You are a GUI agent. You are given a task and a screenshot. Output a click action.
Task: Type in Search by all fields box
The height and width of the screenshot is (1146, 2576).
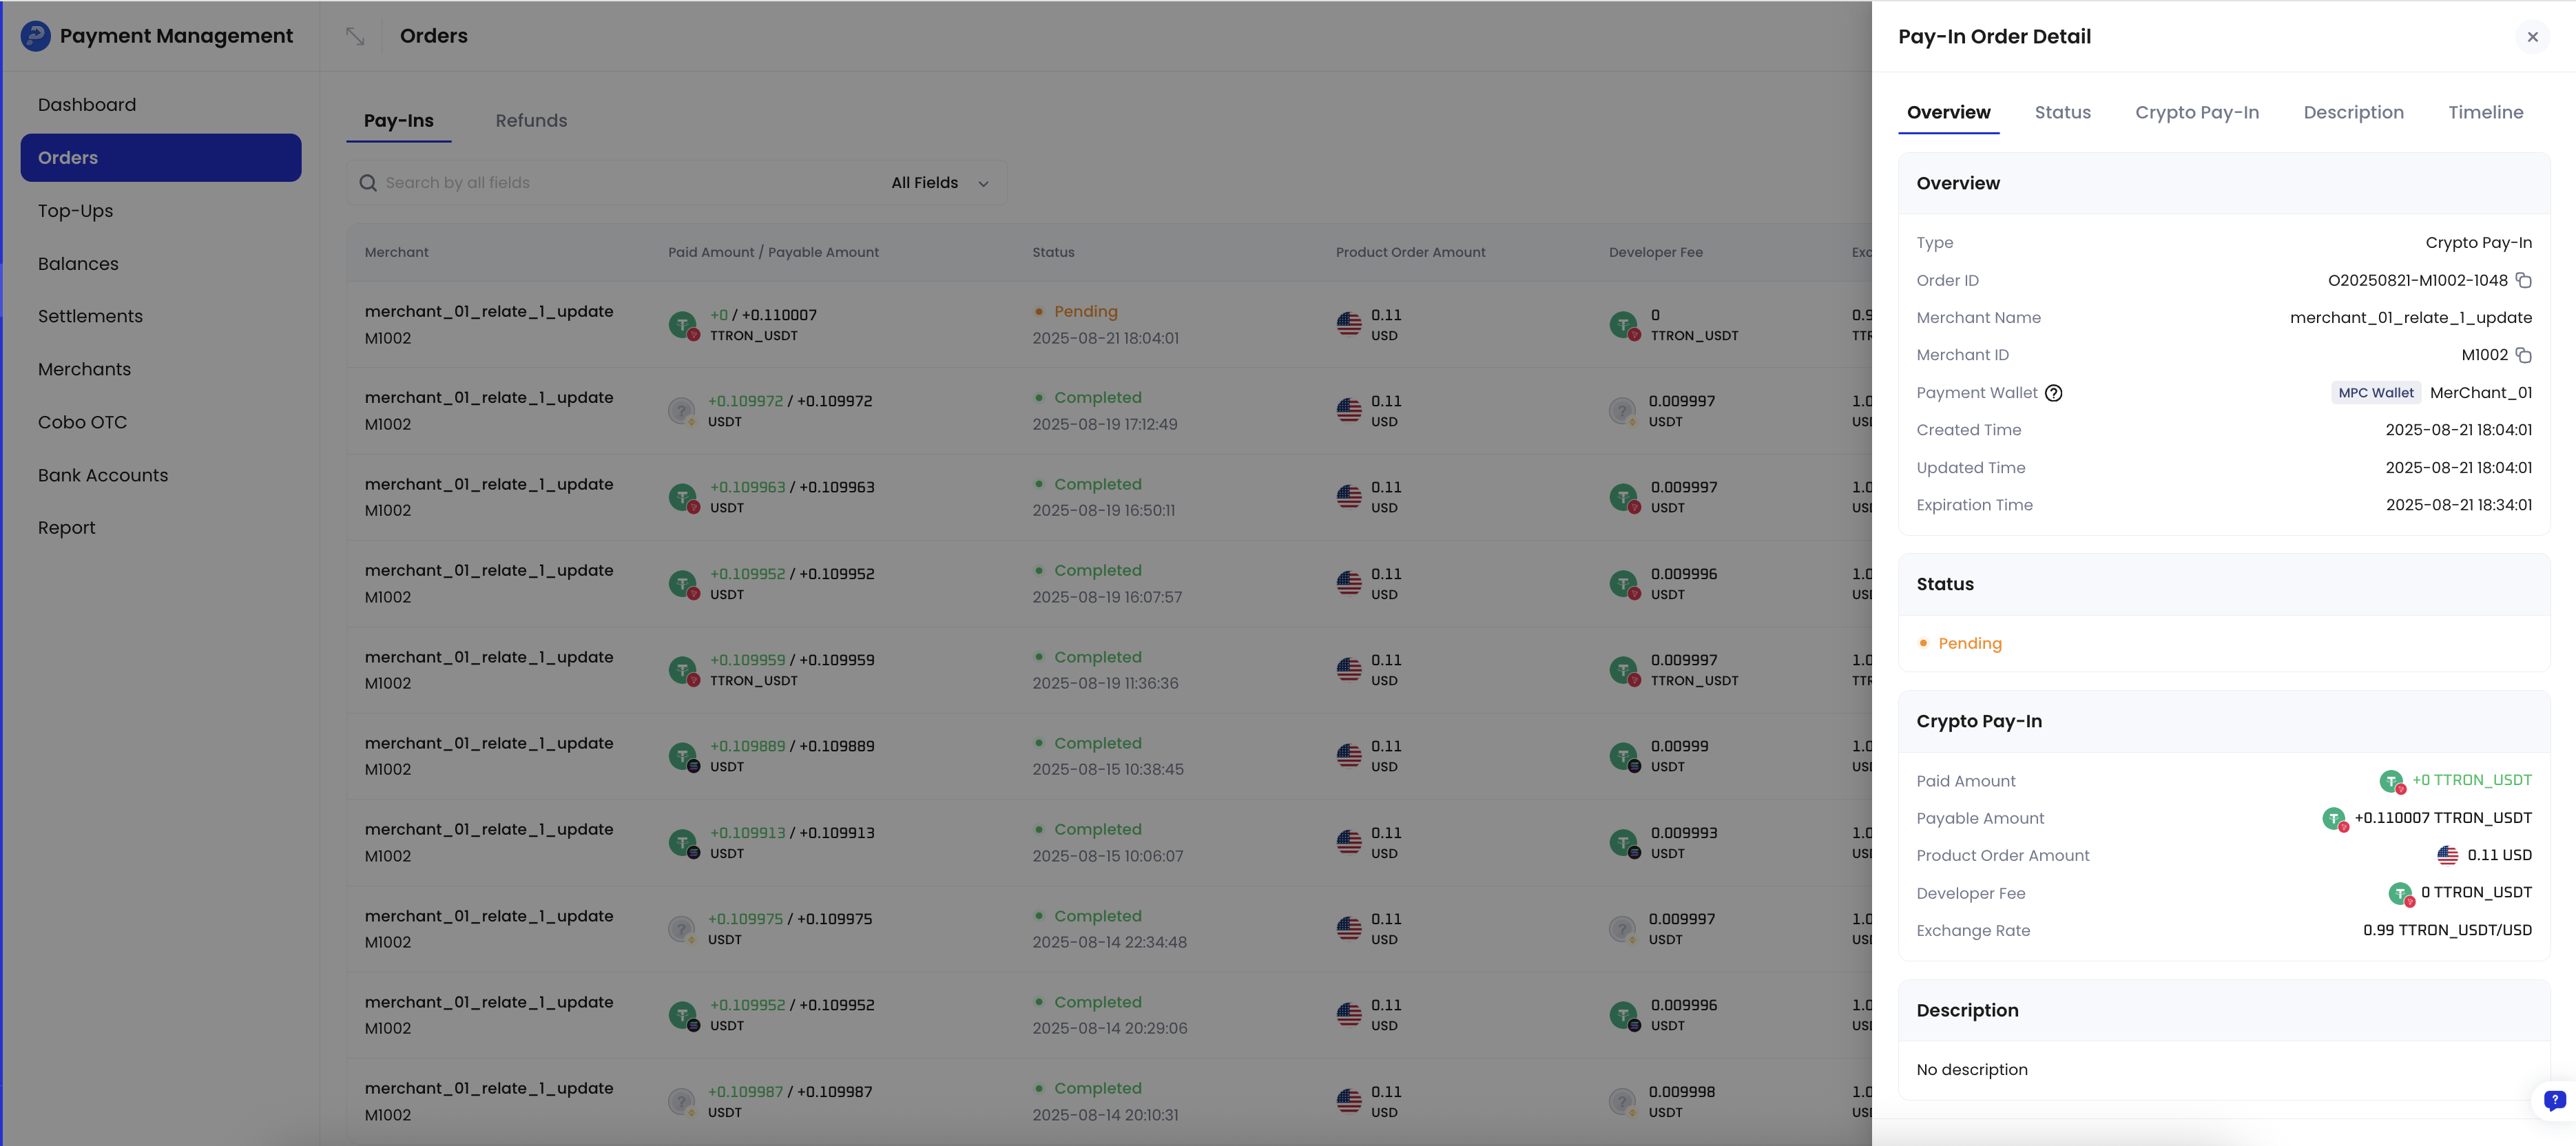click(x=620, y=183)
